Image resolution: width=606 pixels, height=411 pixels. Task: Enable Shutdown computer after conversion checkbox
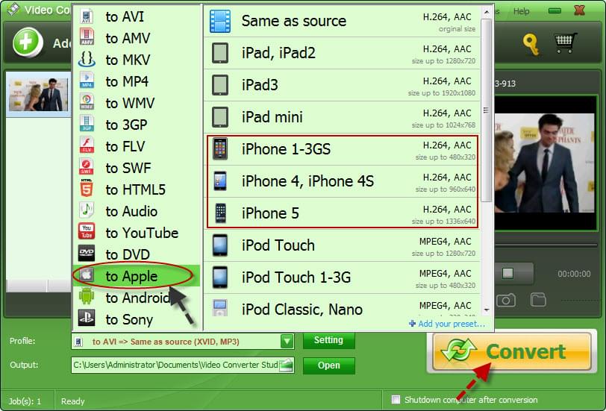(396, 400)
